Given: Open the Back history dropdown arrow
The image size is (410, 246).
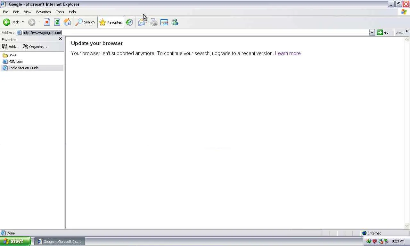Looking at the screenshot, I should pyautogui.click(x=23, y=22).
